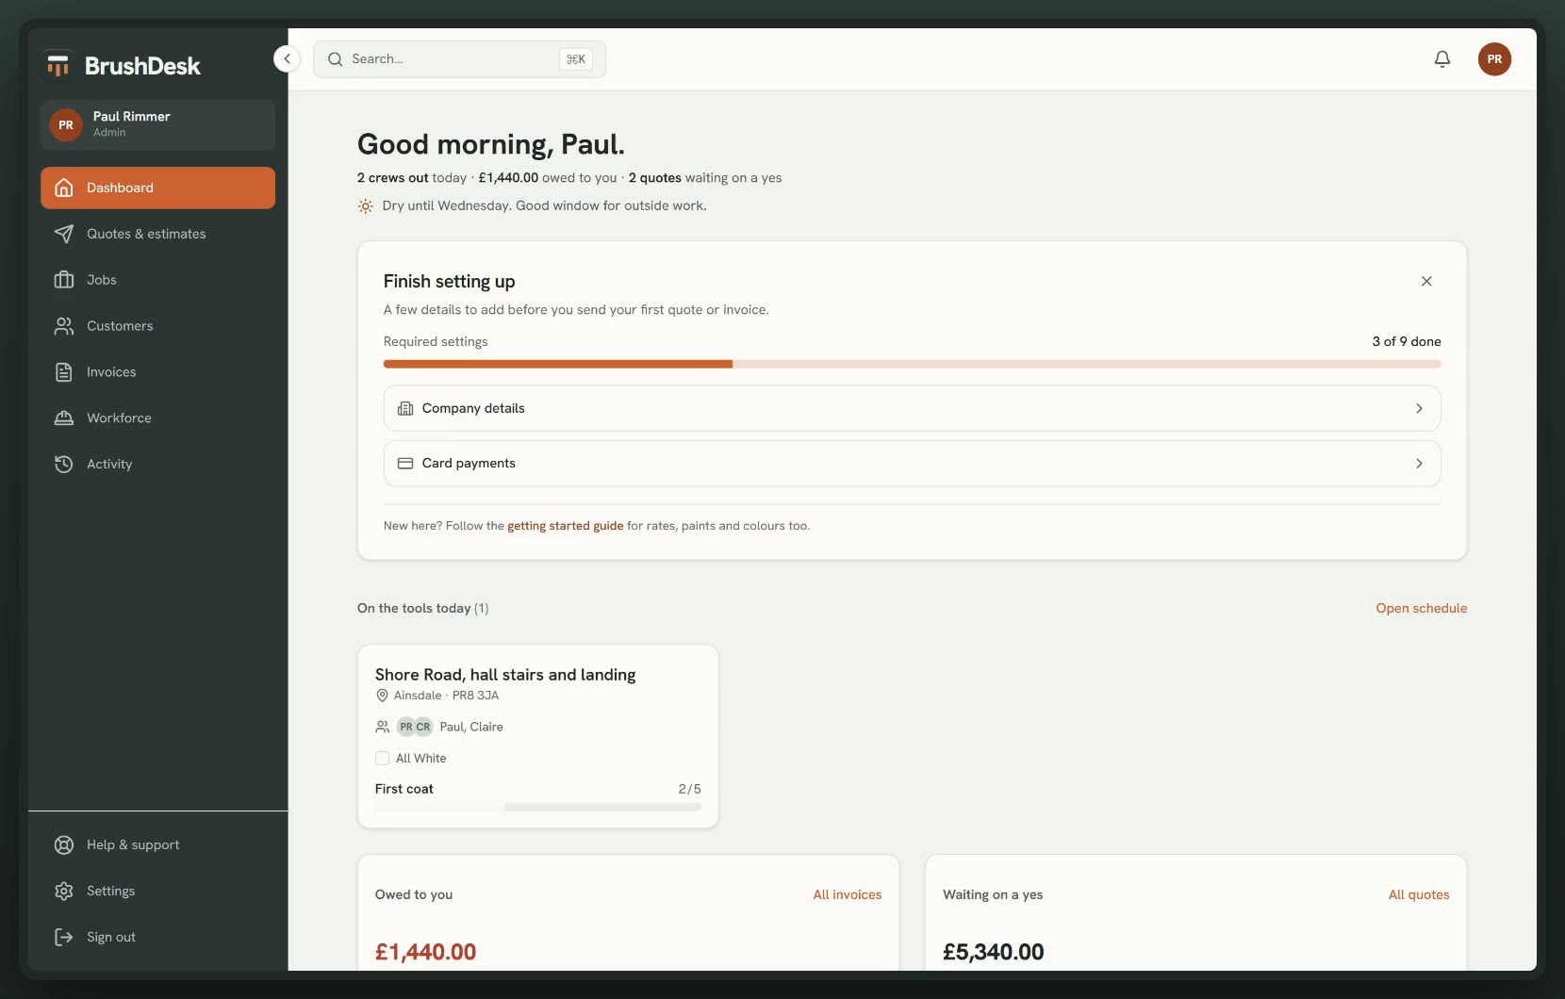Click the £1,440.00 owed amount
This screenshot has height=999, width=1565.
click(425, 952)
